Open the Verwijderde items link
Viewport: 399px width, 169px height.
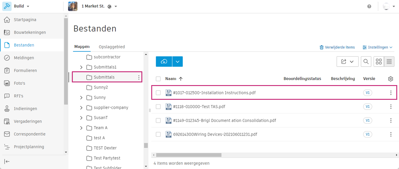click(337, 47)
